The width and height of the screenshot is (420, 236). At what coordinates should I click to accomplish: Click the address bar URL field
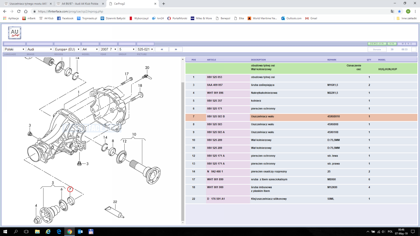pos(210,11)
